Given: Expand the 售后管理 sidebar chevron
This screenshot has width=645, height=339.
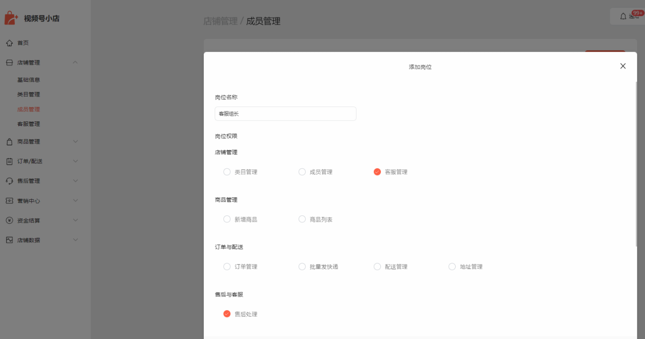Looking at the screenshot, I should pos(75,181).
